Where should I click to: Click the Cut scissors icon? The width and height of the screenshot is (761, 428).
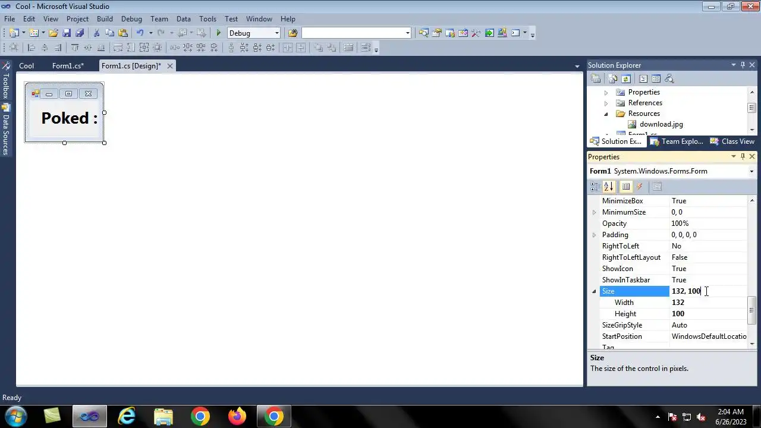click(x=96, y=33)
